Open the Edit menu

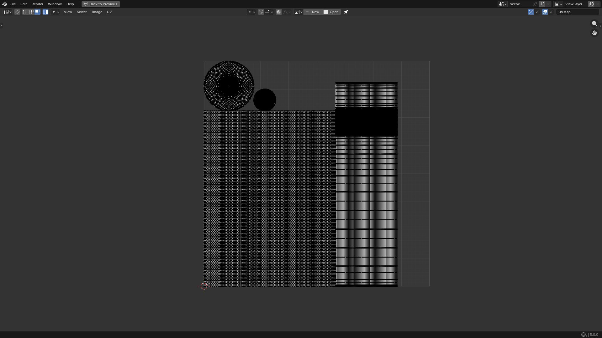(24, 4)
